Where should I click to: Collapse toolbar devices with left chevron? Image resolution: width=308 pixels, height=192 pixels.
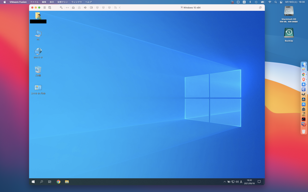pyautogui.click(x=120, y=8)
